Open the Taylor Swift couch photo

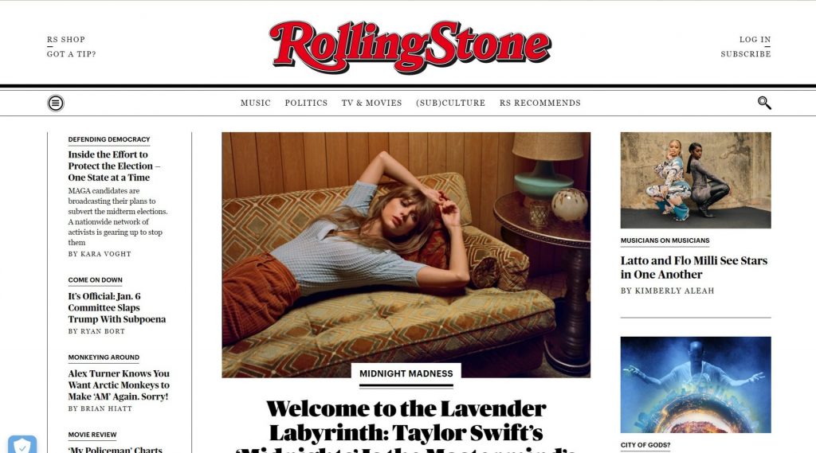(x=406, y=255)
